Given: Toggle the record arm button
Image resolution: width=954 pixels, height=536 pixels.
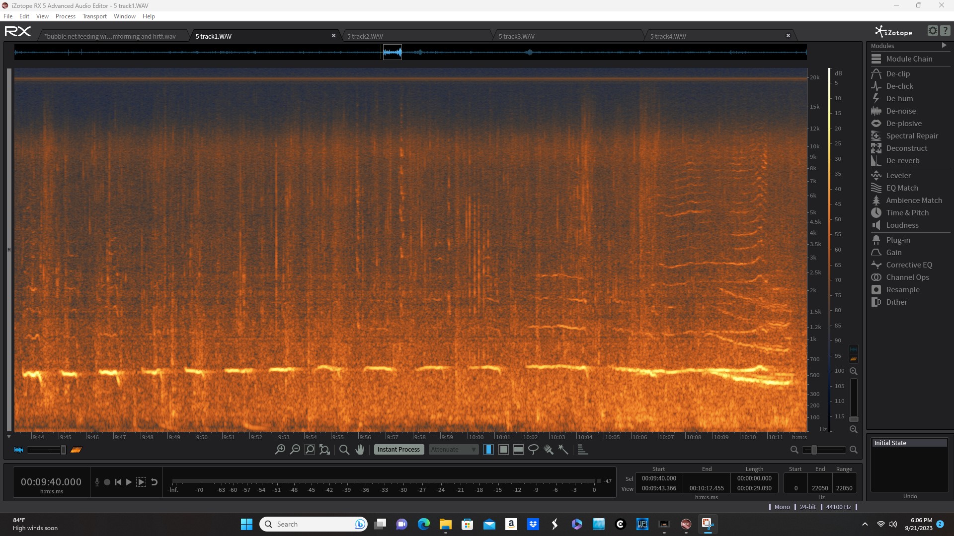Looking at the screenshot, I should point(107,482).
